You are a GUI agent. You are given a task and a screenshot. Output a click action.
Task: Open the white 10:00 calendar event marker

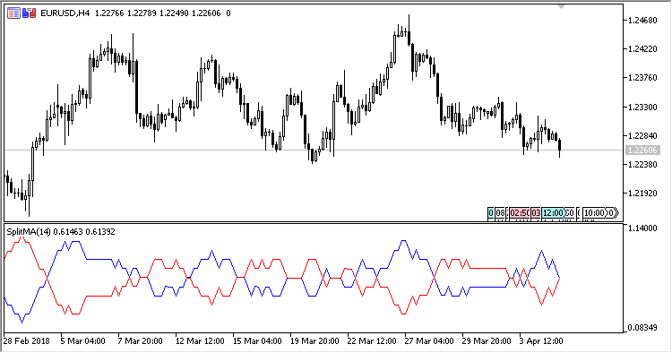[594, 213]
